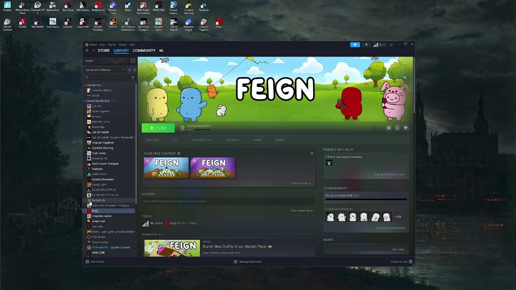Viewport: 516px width, 290px height.
Task: Open advanced filter options in library search
Action: point(133,77)
